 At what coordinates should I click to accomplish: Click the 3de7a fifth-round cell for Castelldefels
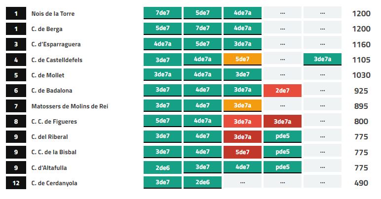322,60
